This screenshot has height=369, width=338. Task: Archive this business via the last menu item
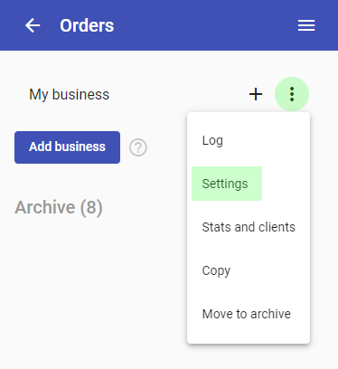pos(249,314)
